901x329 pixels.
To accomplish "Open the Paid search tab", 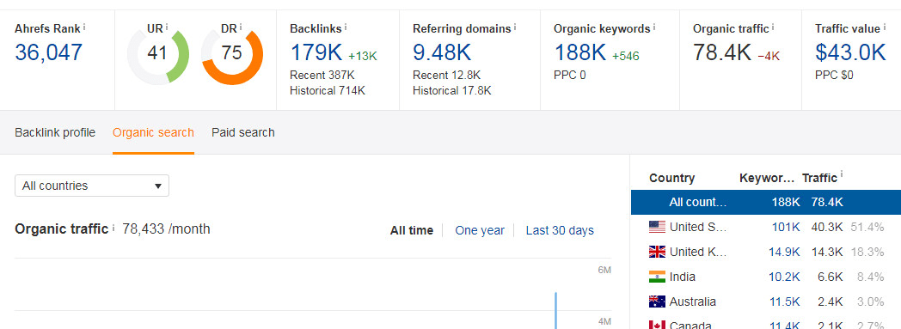I will point(243,132).
